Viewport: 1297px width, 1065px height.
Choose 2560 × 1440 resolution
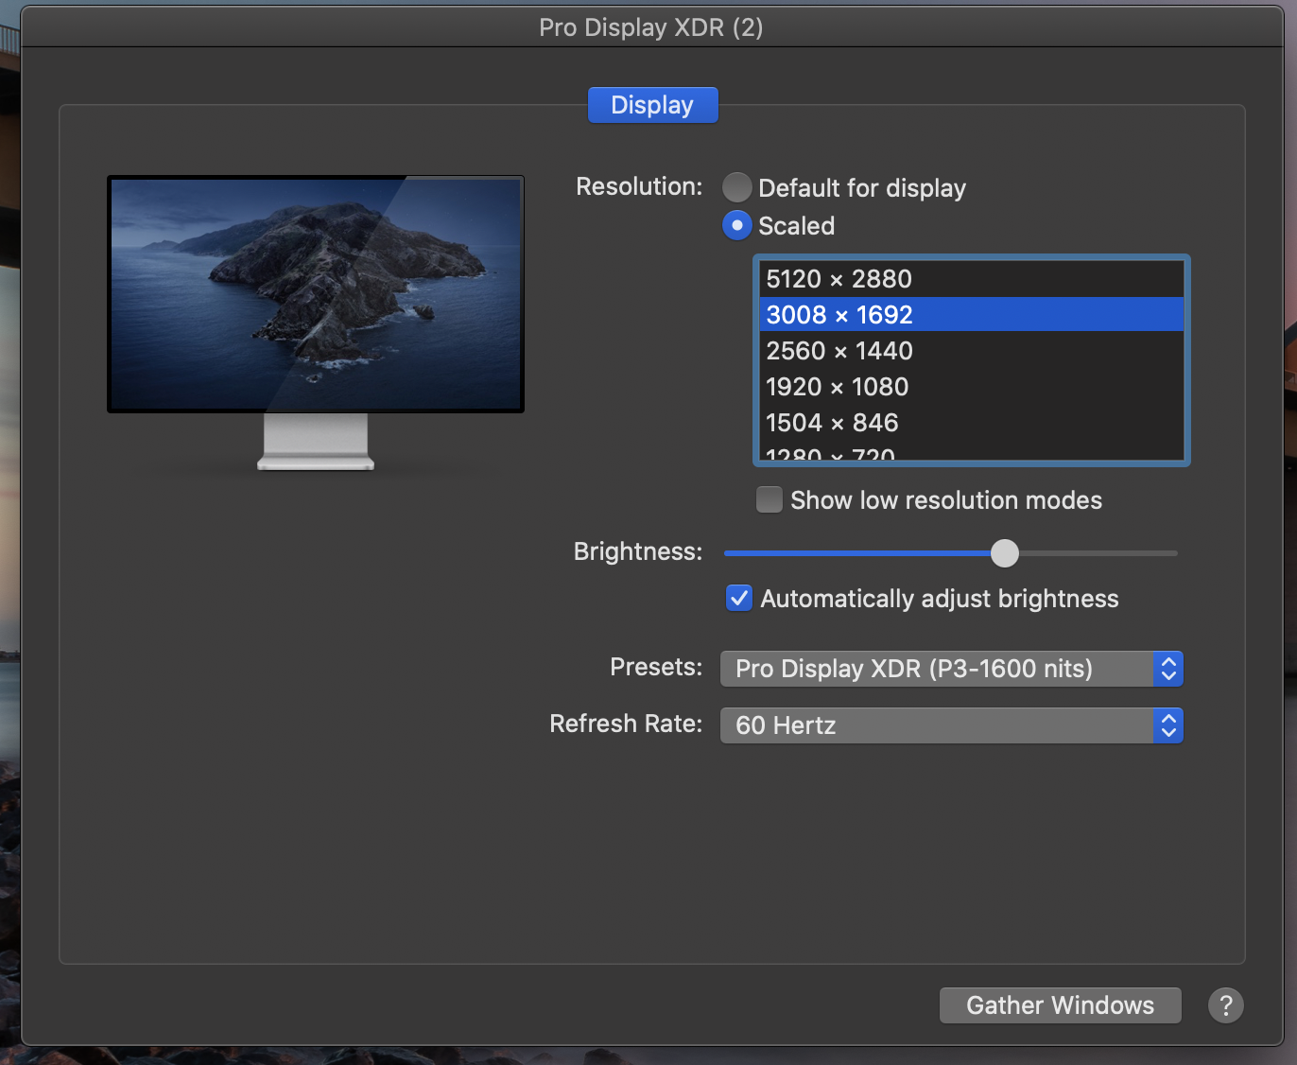coord(972,351)
